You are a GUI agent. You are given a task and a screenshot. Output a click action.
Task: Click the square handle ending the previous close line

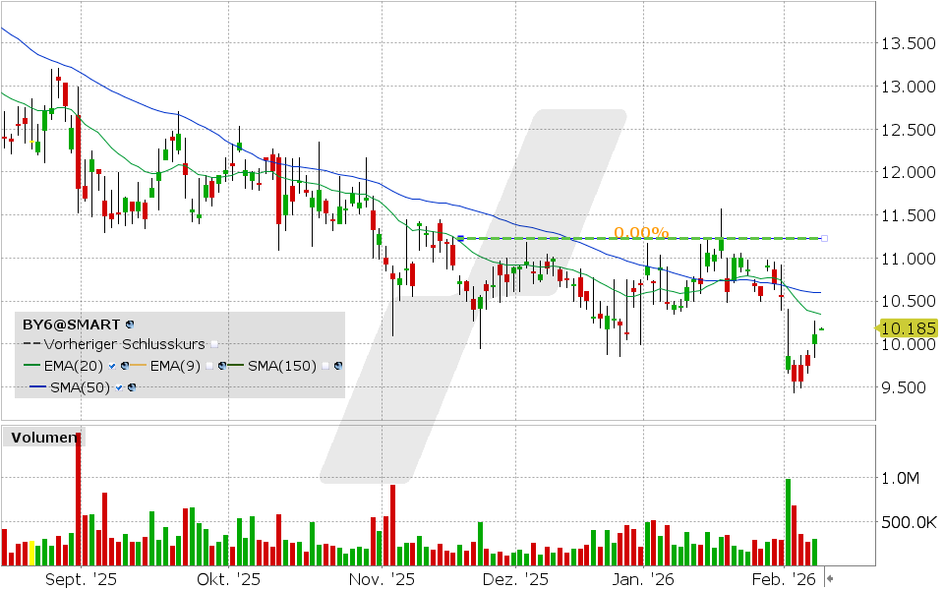[824, 237]
